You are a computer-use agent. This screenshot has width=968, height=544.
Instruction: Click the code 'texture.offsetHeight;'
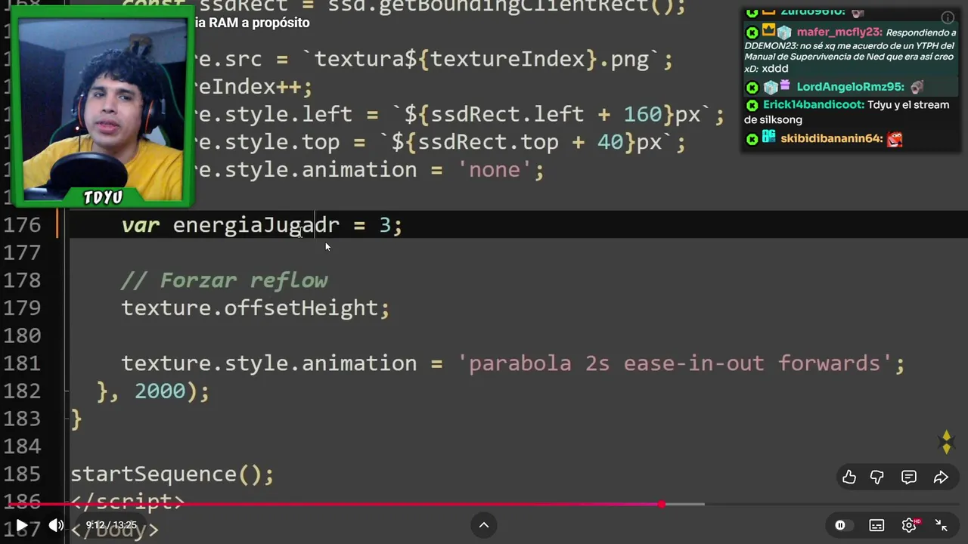[x=256, y=308]
